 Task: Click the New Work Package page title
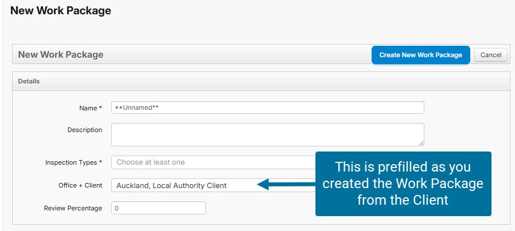(x=61, y=10)
